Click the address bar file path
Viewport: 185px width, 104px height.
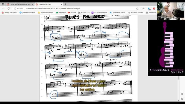tap(53, 8)
